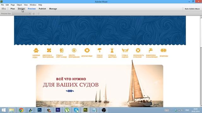Open the Help menu
Viewport: 202px width, 113px height.
40,5
